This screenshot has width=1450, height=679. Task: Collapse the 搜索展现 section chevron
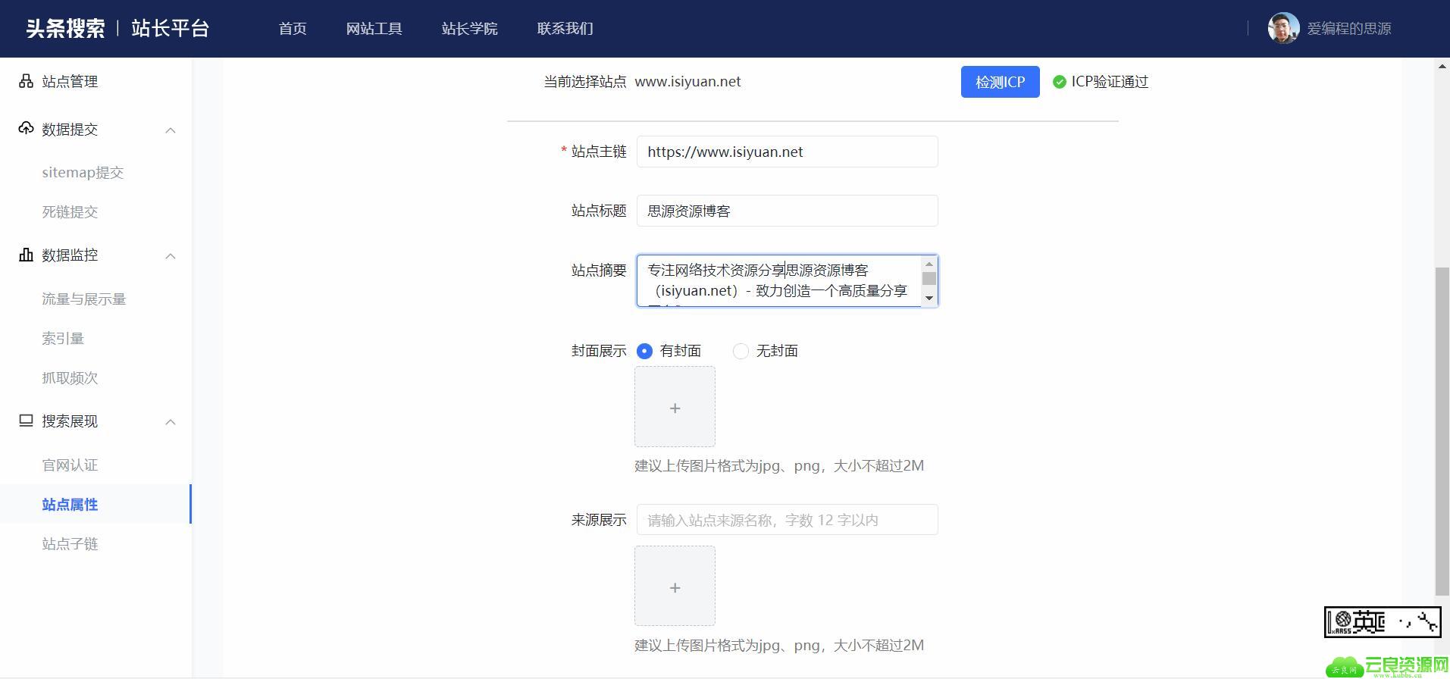tap(171, 422)
